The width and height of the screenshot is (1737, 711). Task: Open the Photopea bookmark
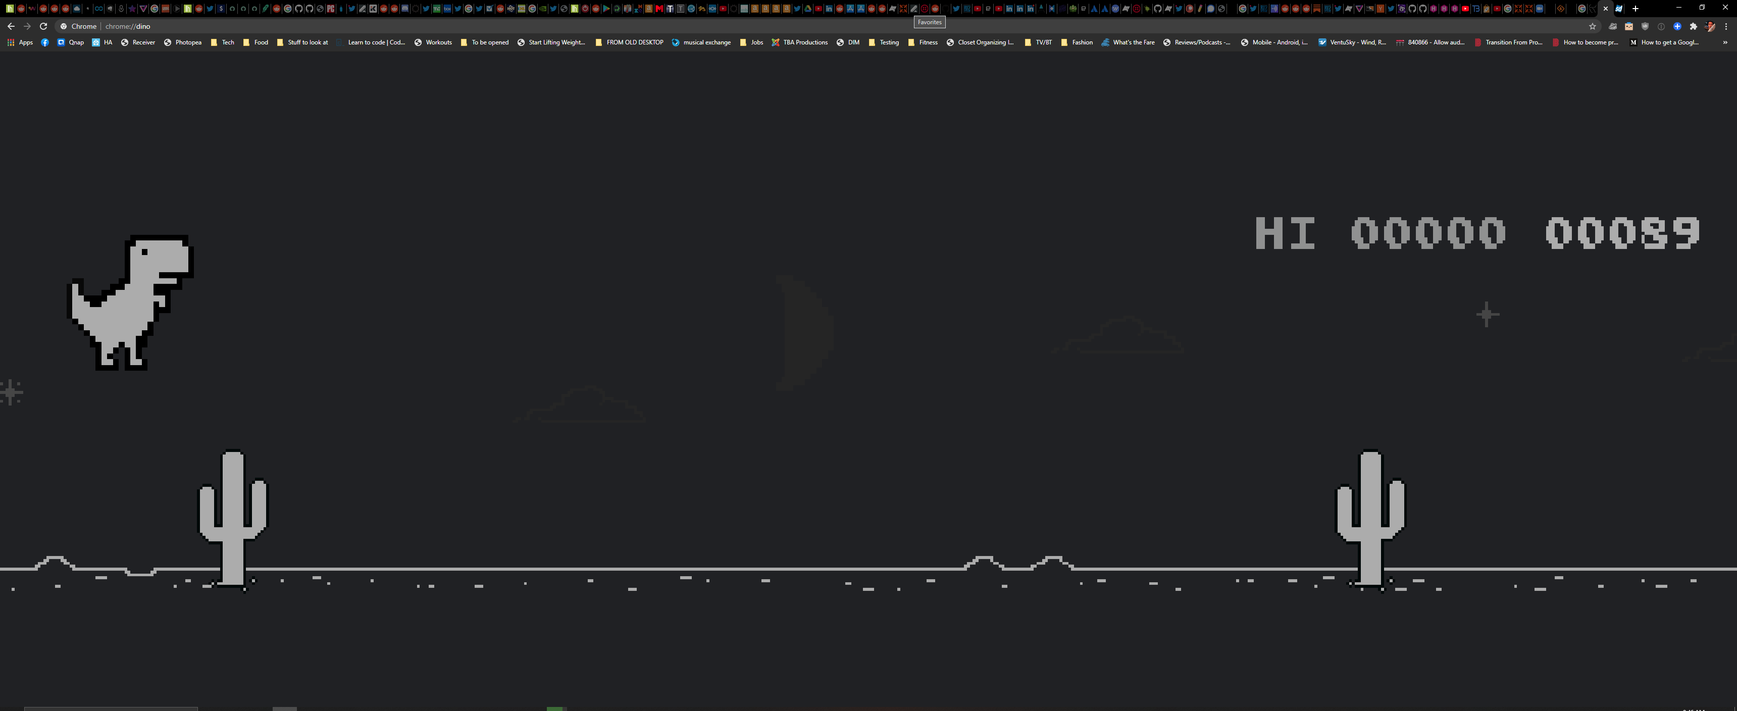tap(182, 42)
